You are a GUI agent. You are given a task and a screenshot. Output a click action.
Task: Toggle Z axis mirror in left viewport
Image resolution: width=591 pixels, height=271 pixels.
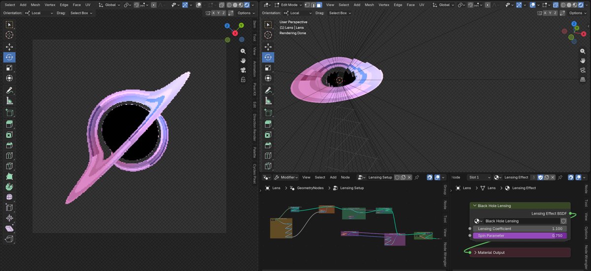tap(224, 13)
